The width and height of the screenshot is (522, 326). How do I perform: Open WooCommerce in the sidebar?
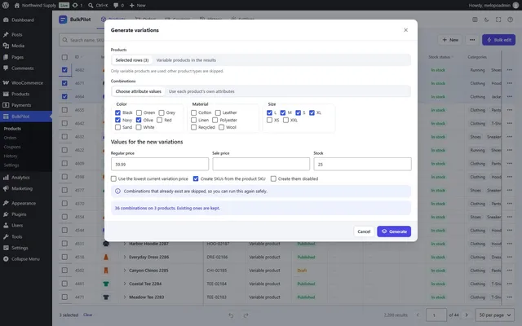26,83
